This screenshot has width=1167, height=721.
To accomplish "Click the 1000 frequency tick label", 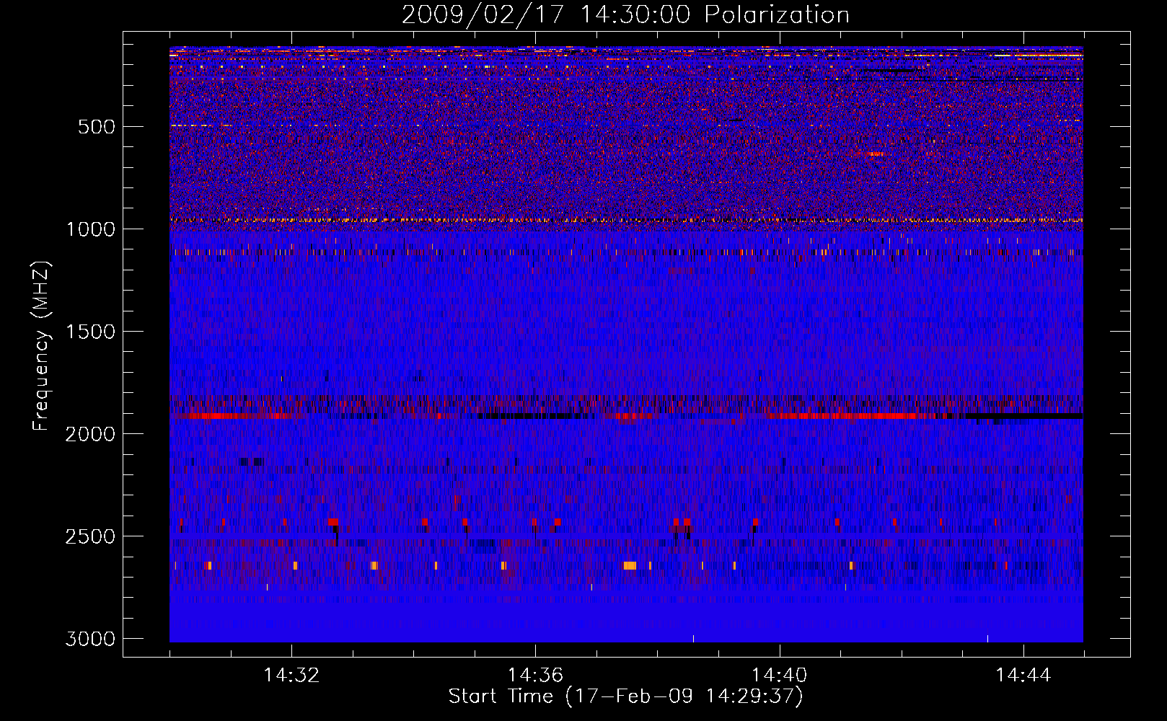I will 90,229.
